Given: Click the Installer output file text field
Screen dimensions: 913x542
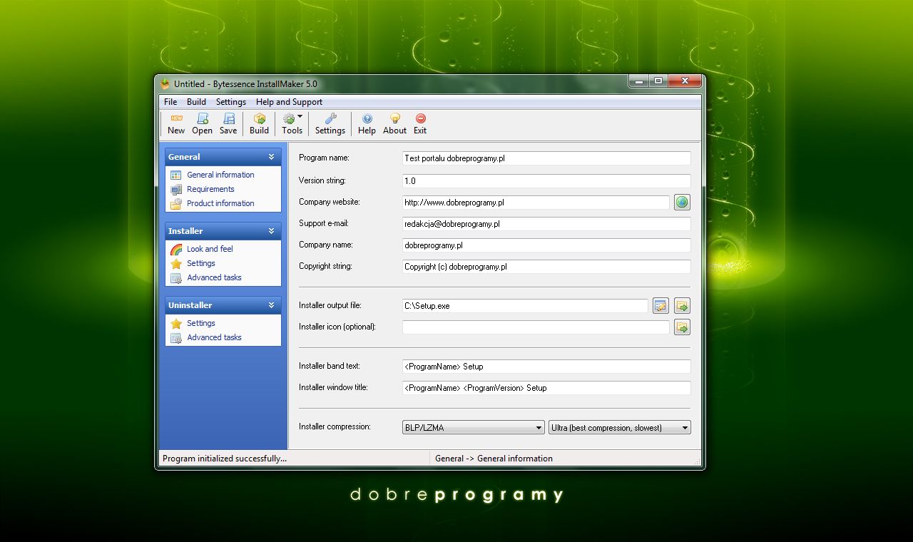Looking at the screenshot, I should 525,306.
